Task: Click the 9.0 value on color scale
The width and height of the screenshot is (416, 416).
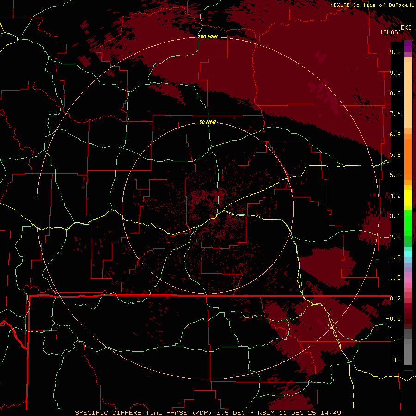Action: [395, 73]
